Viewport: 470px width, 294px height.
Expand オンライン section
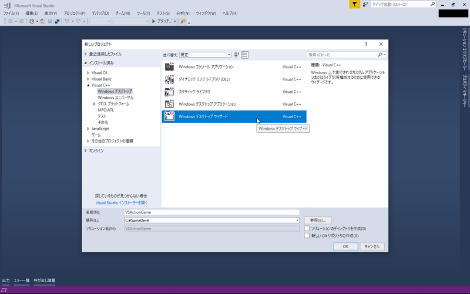(86, 151)
